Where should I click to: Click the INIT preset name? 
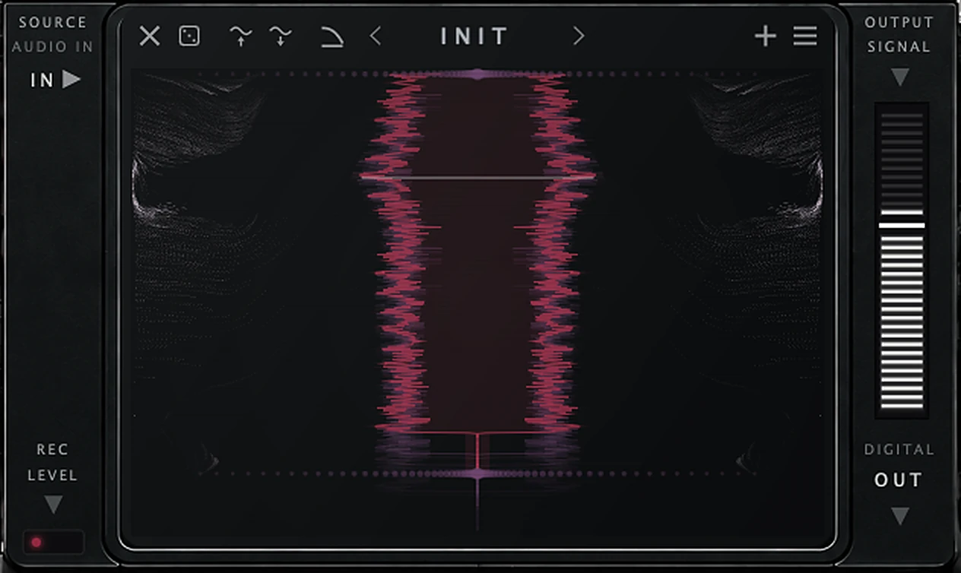click(474, 36)
